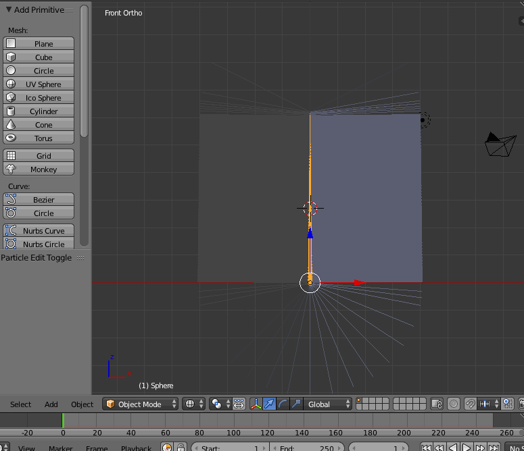The image size is (524, 451).
Task: Open the Select menu in viewport header
Action: [20, 404]
